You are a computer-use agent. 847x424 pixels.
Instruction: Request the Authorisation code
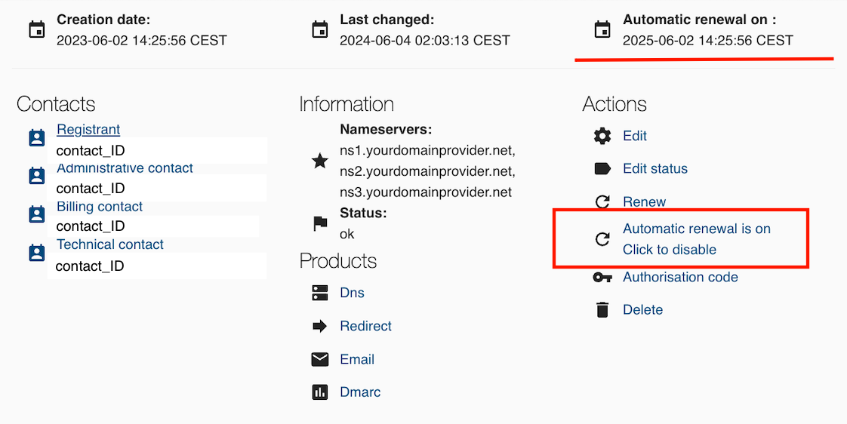[680, 277]
